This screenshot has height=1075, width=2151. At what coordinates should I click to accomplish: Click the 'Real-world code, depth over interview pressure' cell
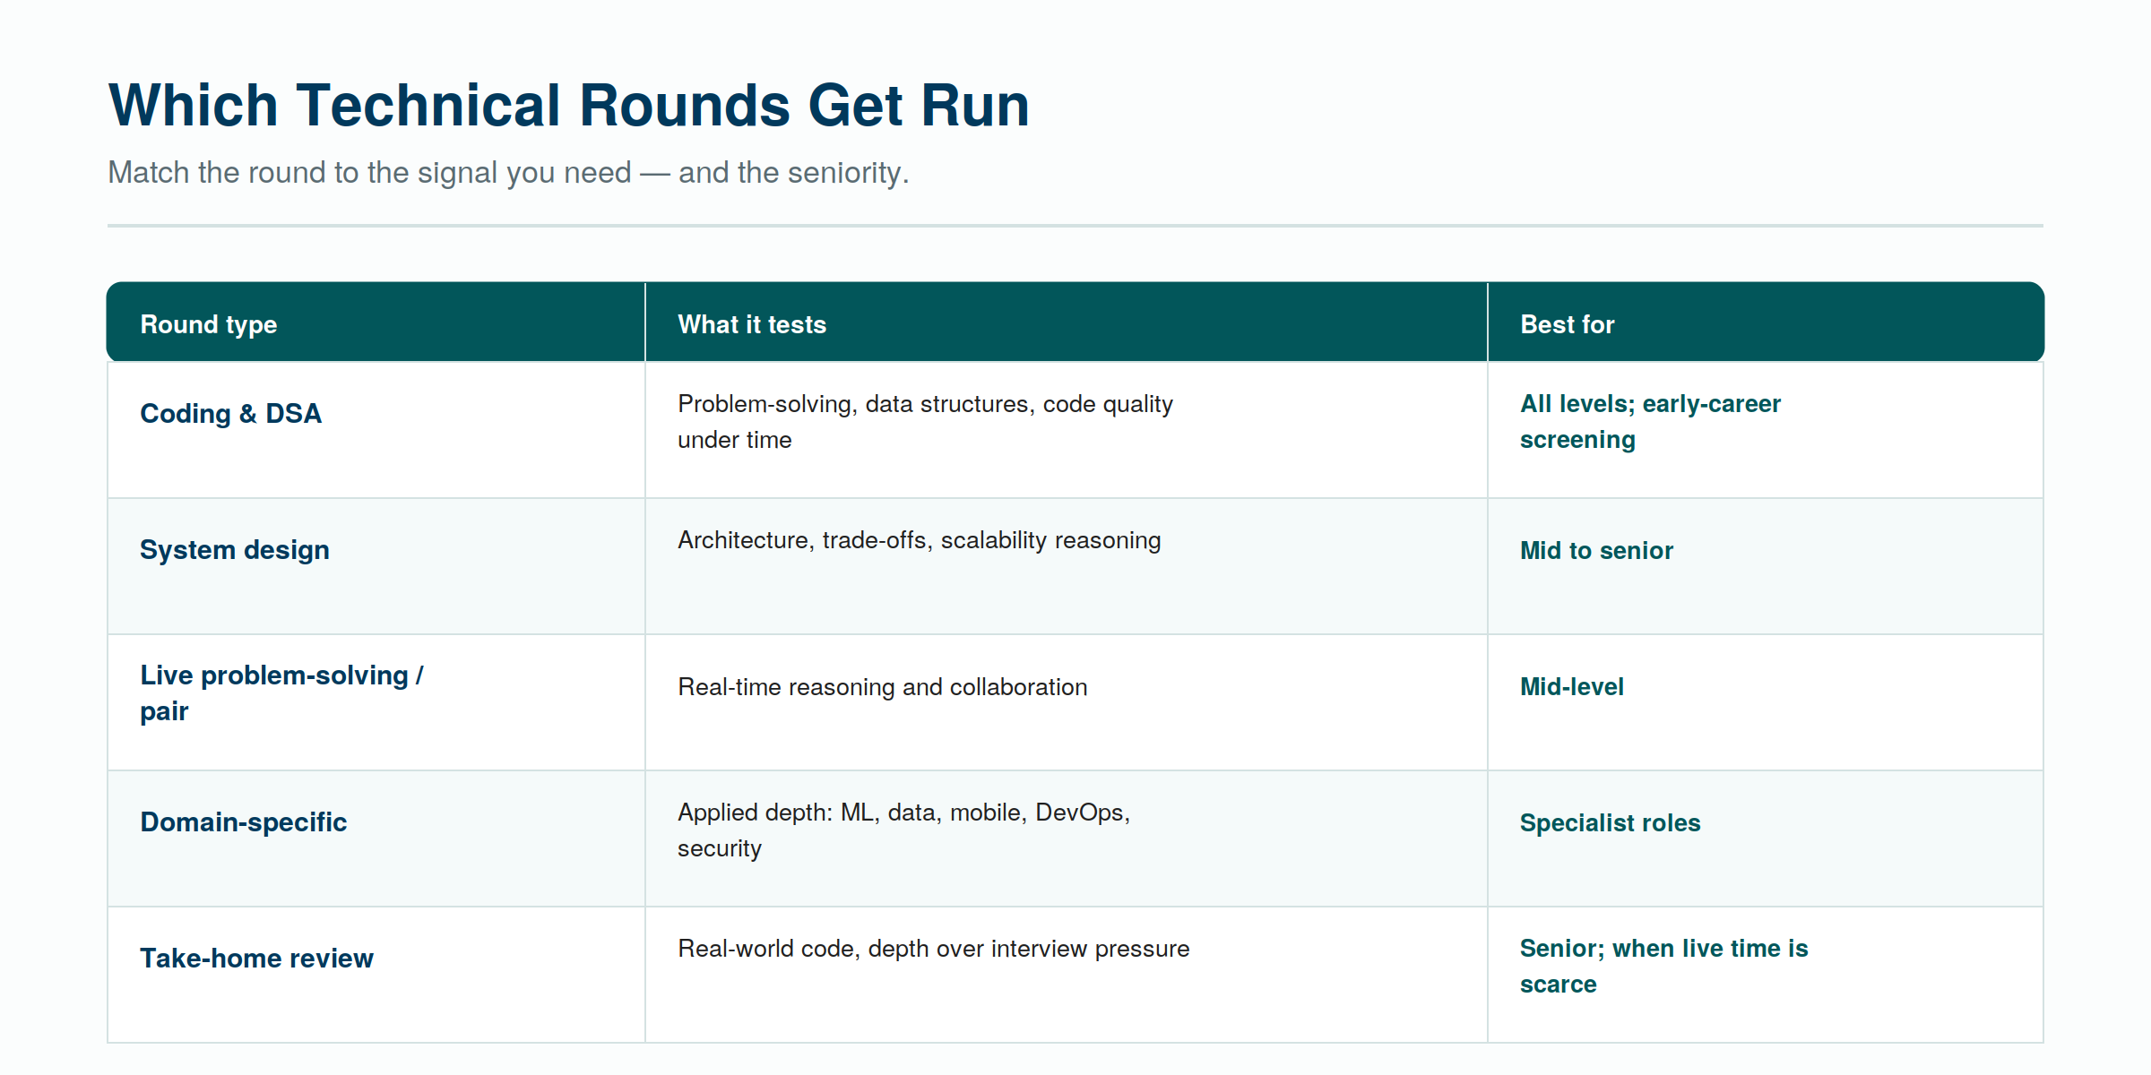coord(933,949)
